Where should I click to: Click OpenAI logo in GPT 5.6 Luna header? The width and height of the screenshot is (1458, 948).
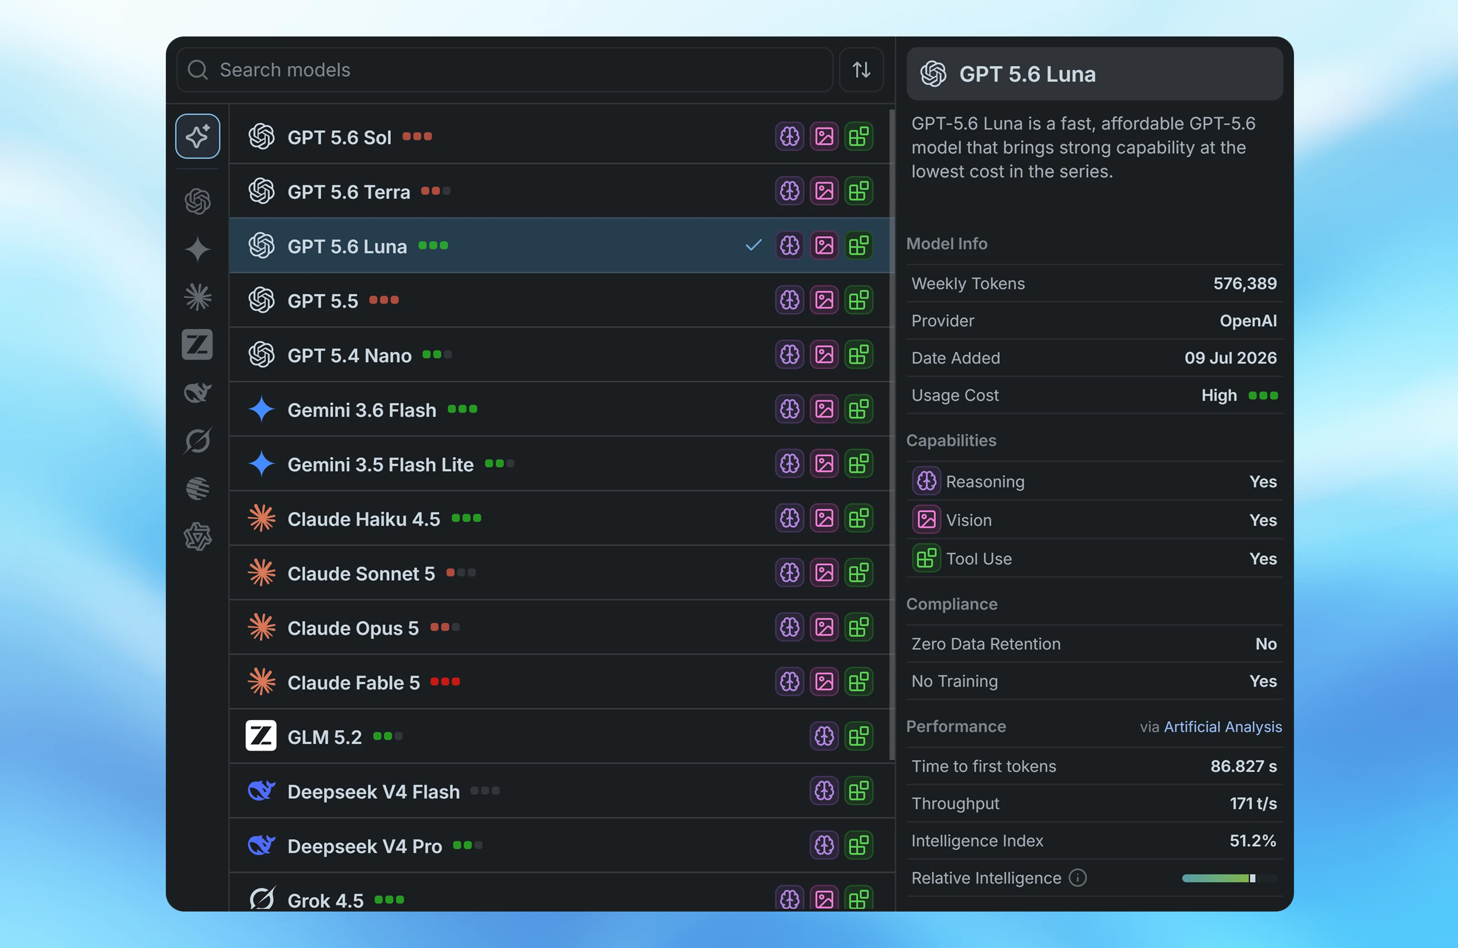pyautogui.click(x=933, y=74)
